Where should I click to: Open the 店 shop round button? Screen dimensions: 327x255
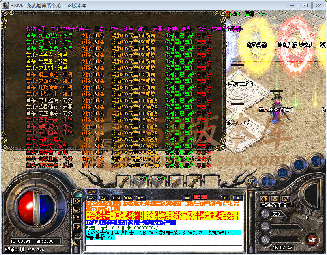coord(251,182)
